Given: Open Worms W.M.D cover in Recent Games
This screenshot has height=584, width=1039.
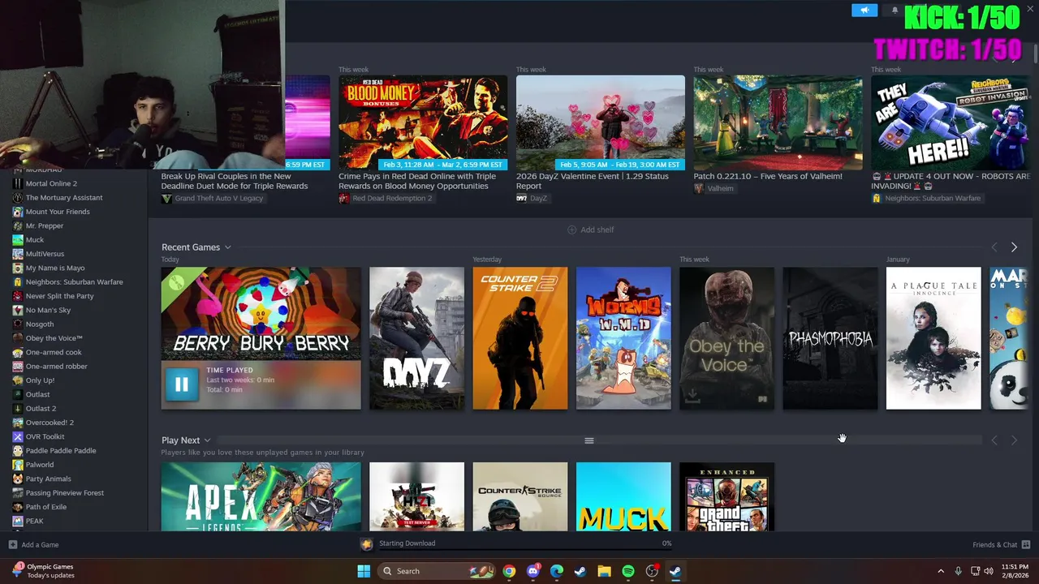Looking at the screenshot, I should tap(623, 338).
